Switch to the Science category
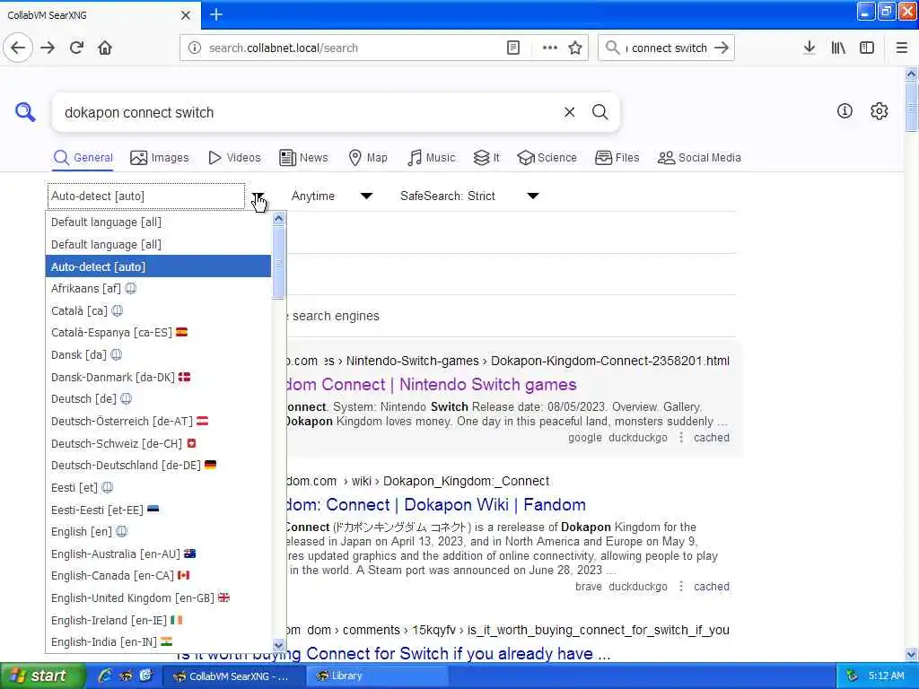Image resolution: width=919 pixels, height=689 pixels. click(547, 158)
